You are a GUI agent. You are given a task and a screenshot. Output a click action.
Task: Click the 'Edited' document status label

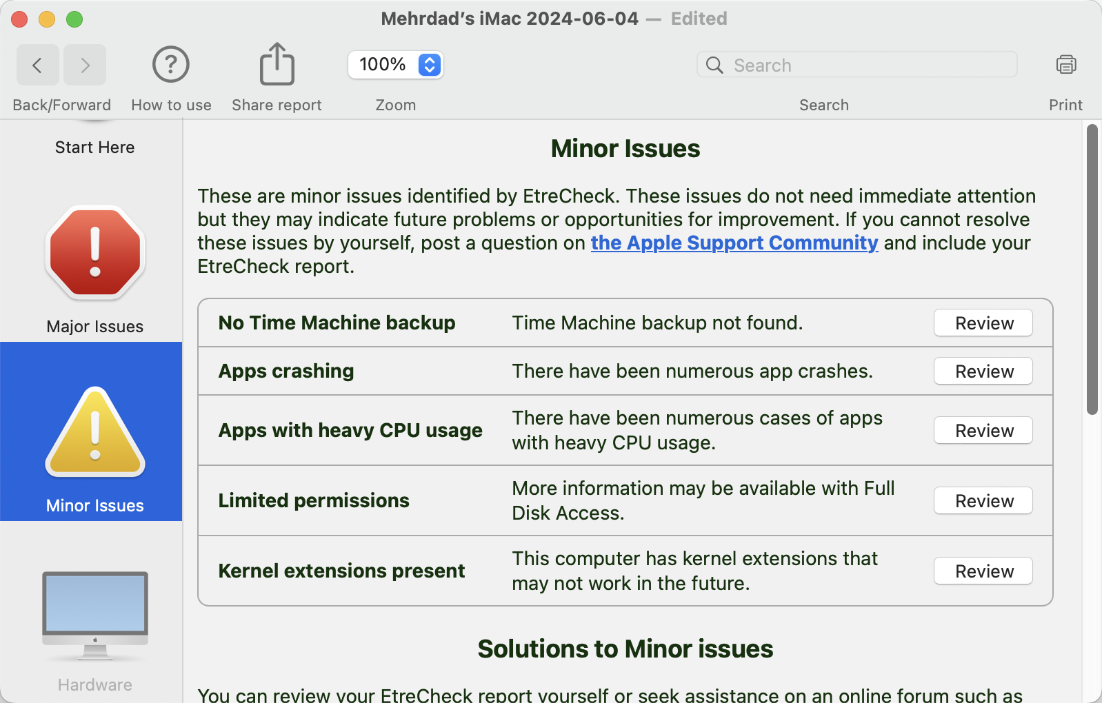pyautogui.click(x=699, y=19)
